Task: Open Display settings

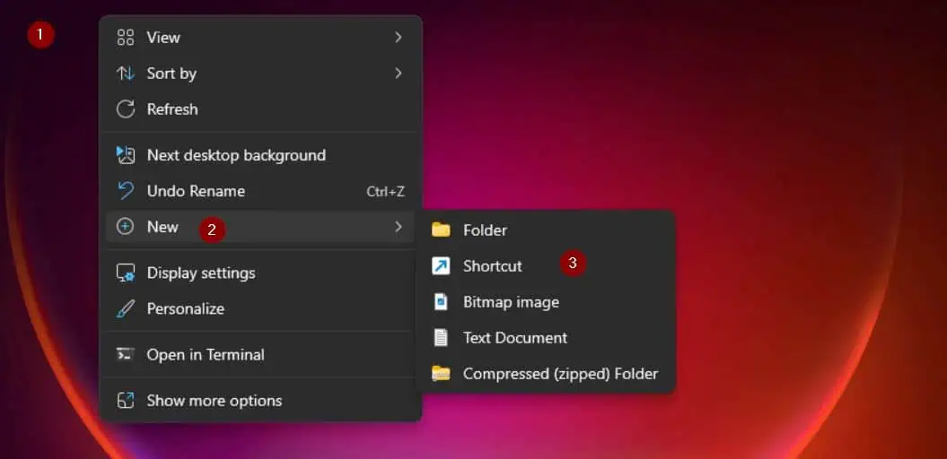Action: pyautogui.click(x=260, y=273)
